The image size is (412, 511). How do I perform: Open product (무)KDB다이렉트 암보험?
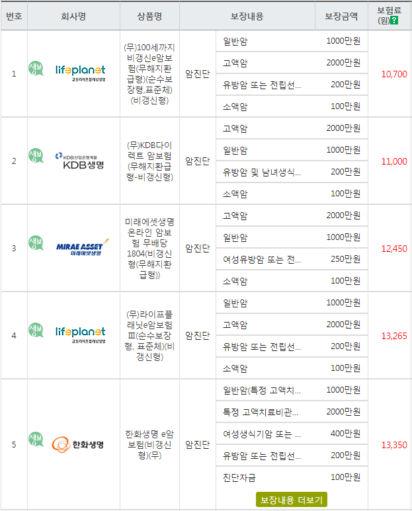tap(149, 161)
